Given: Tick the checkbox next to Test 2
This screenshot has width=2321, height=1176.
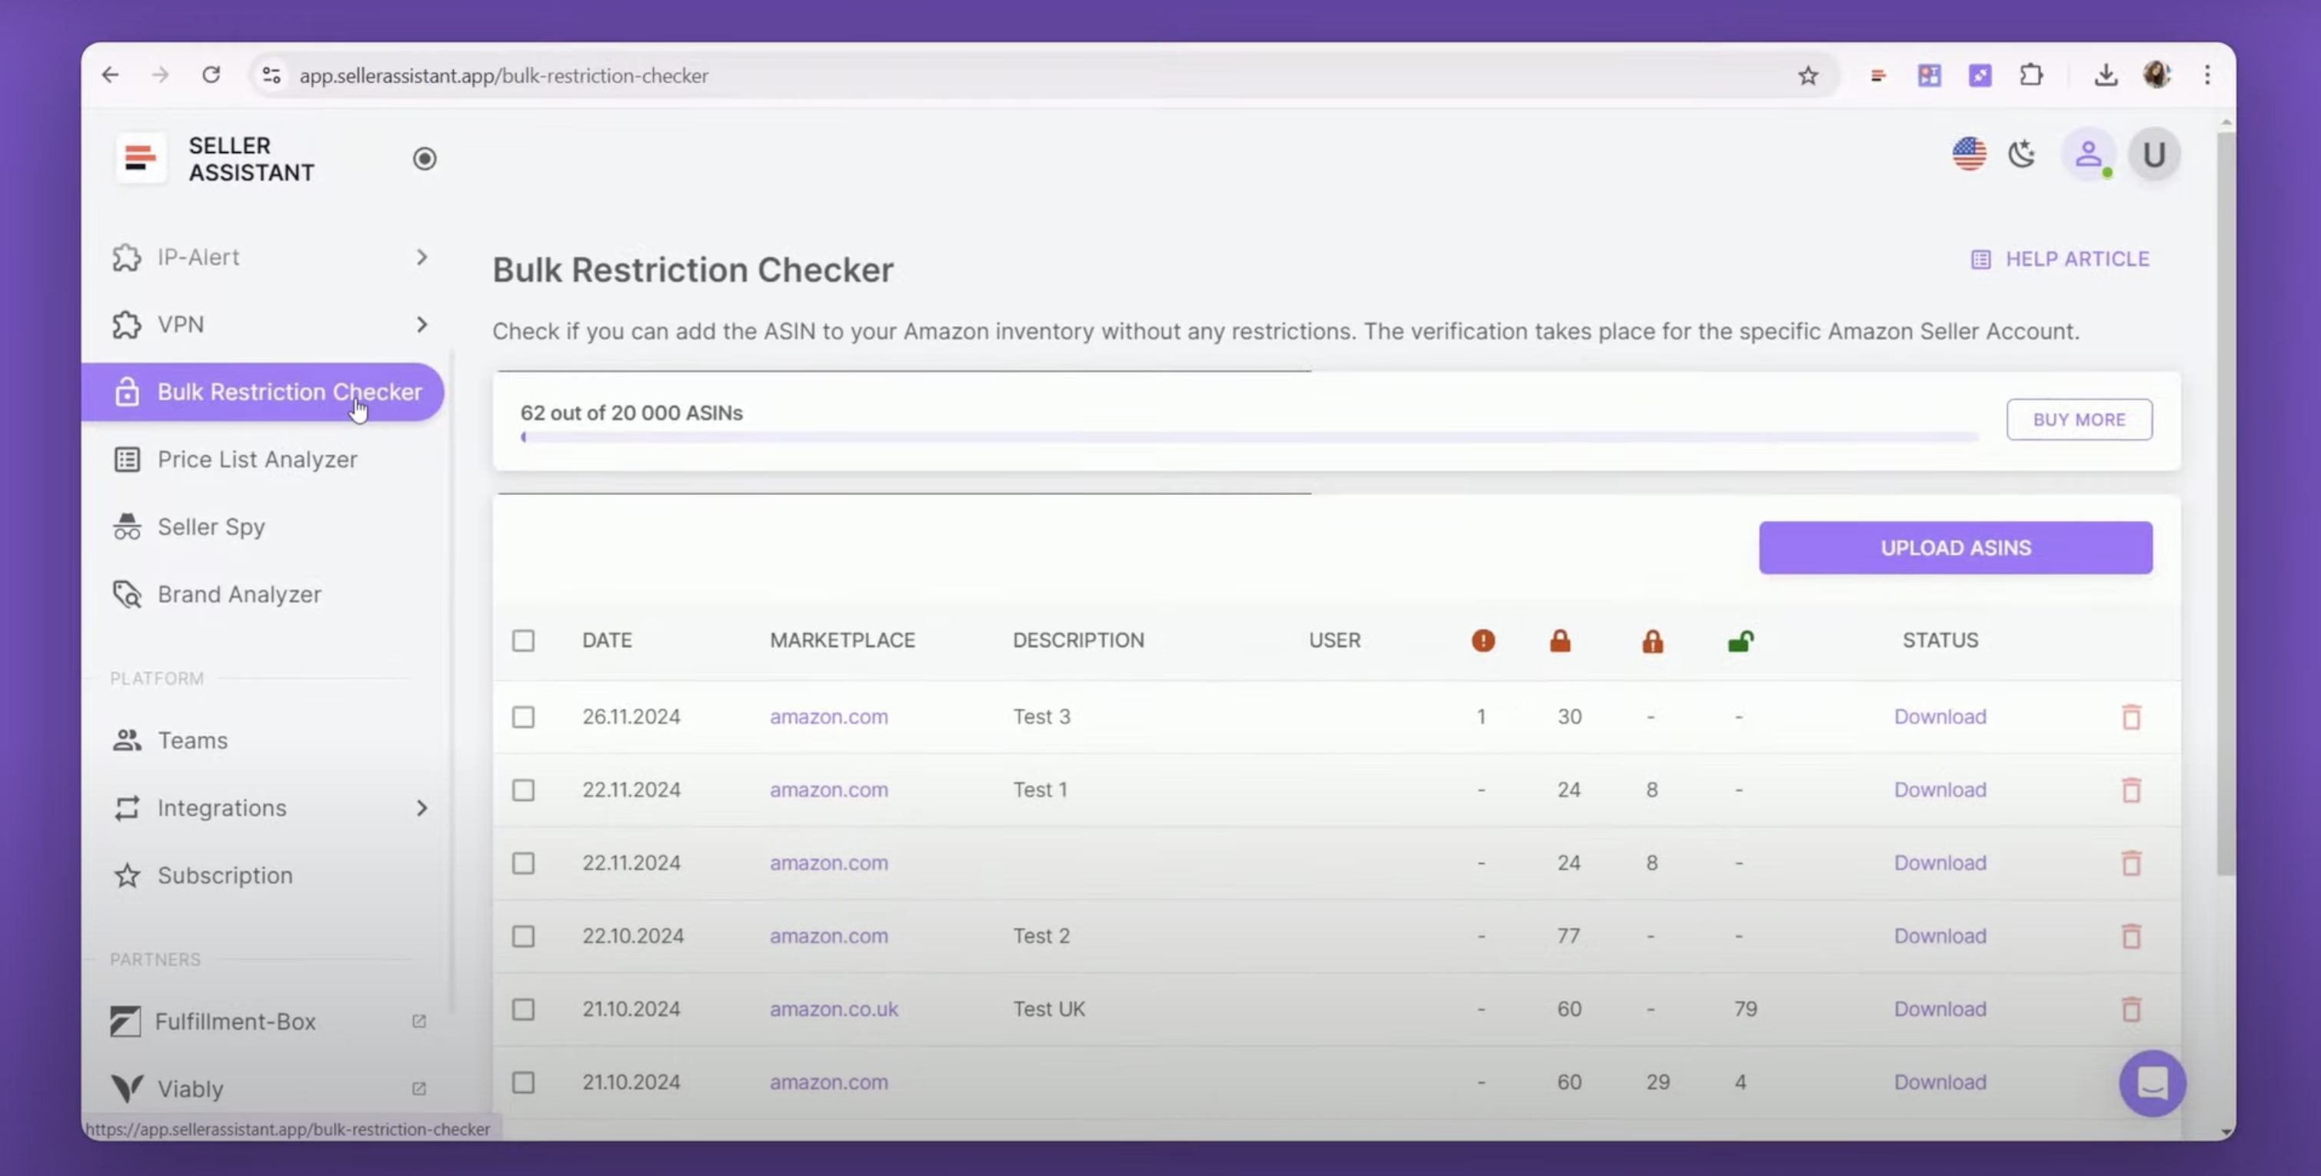Looking at the screenshot, I should coord(524,935).
